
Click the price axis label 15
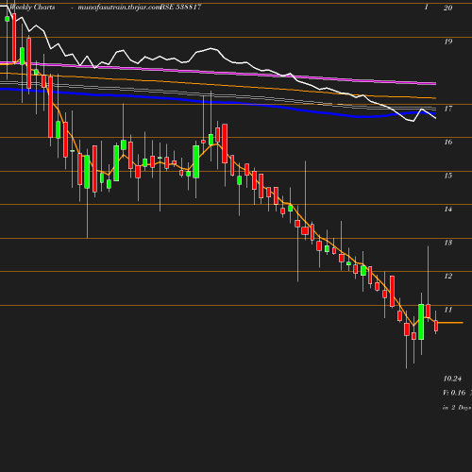[x=447, y=176]
